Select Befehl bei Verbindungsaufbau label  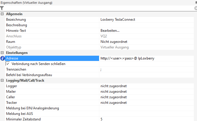tap(29, 75)
